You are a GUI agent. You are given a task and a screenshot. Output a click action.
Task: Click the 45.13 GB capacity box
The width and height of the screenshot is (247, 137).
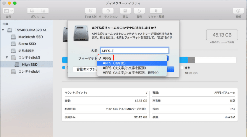coord(222,35)
